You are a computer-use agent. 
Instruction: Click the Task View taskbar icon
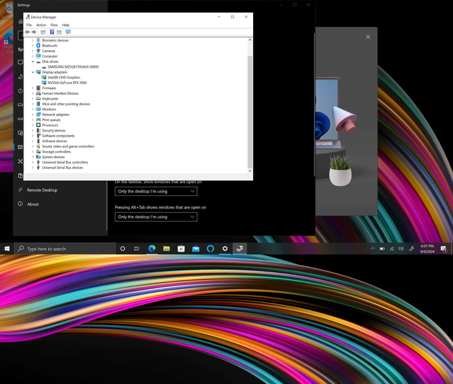[x=137, y=249]
